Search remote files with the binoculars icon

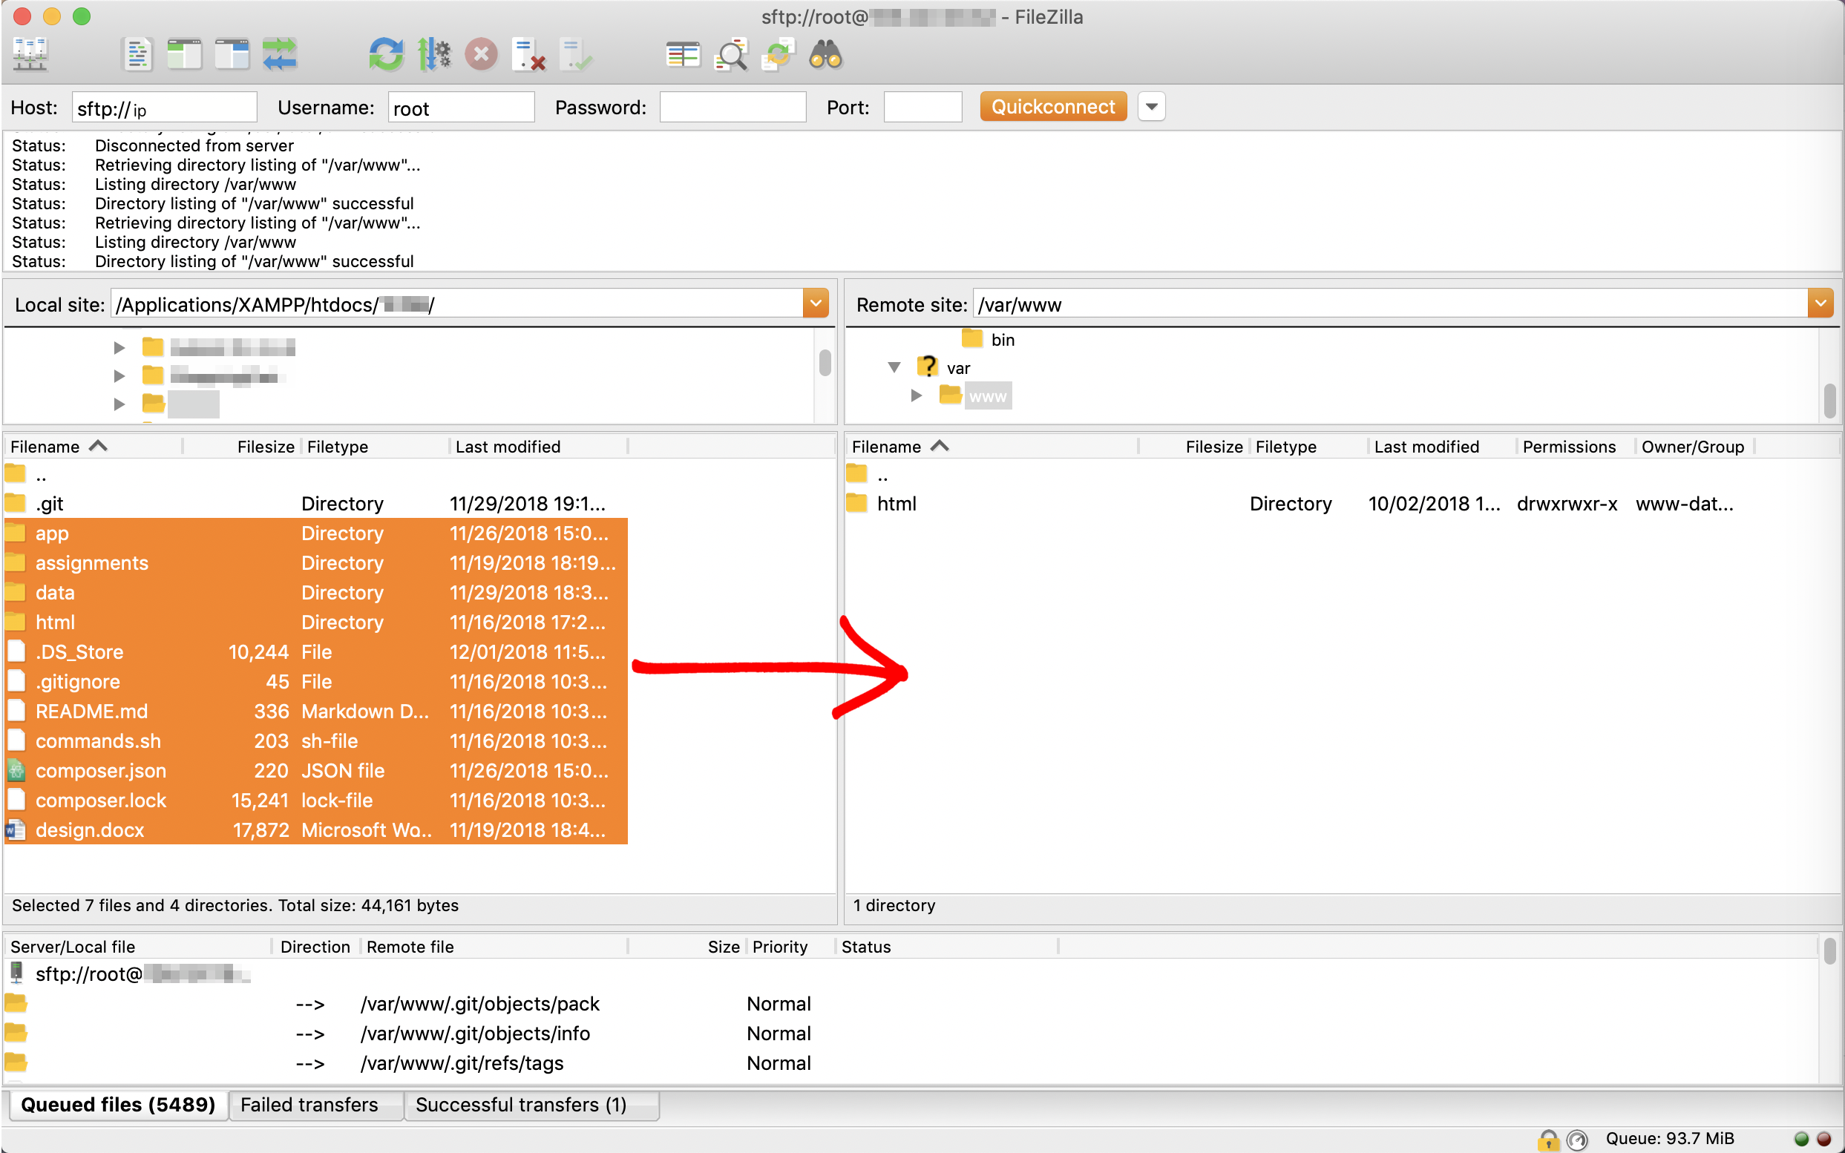pos(825,55)
